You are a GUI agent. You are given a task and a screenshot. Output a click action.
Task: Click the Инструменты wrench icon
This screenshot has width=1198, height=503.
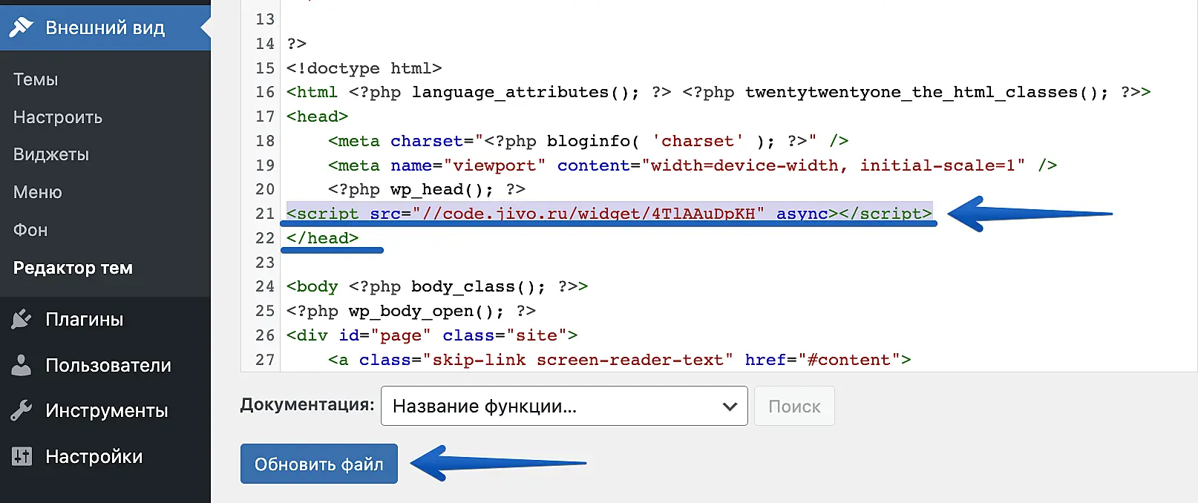pyautogui.click(x=22, y=410)
